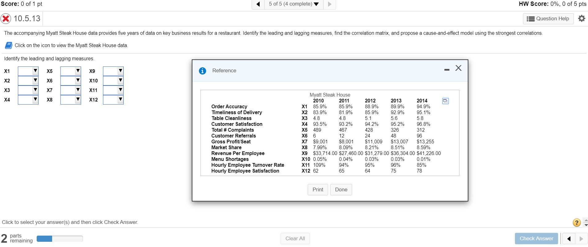
Task: Click the yellow help question mark icon
Action: (x=577, y=222)
